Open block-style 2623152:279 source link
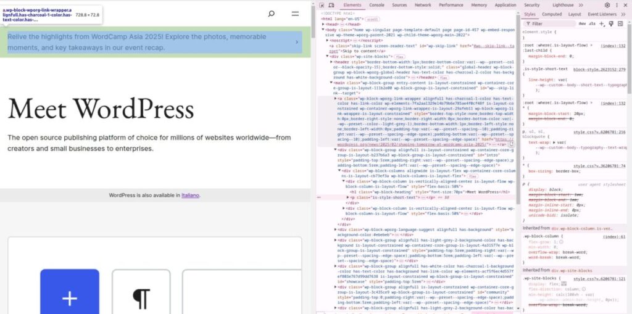 (x=599, y=69)
